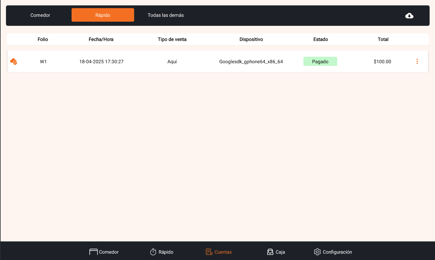Click the Tipo de venta column header
The image size is (435, 260).
pyautogui.click(x=172, y=39)
